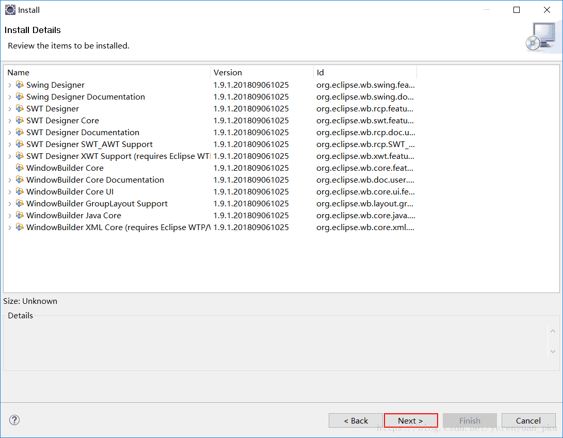Viewport: 563px width, 438px height.
Task: Expand the XWT Support node
Action: pyautogui.click(x=10, y=156)
